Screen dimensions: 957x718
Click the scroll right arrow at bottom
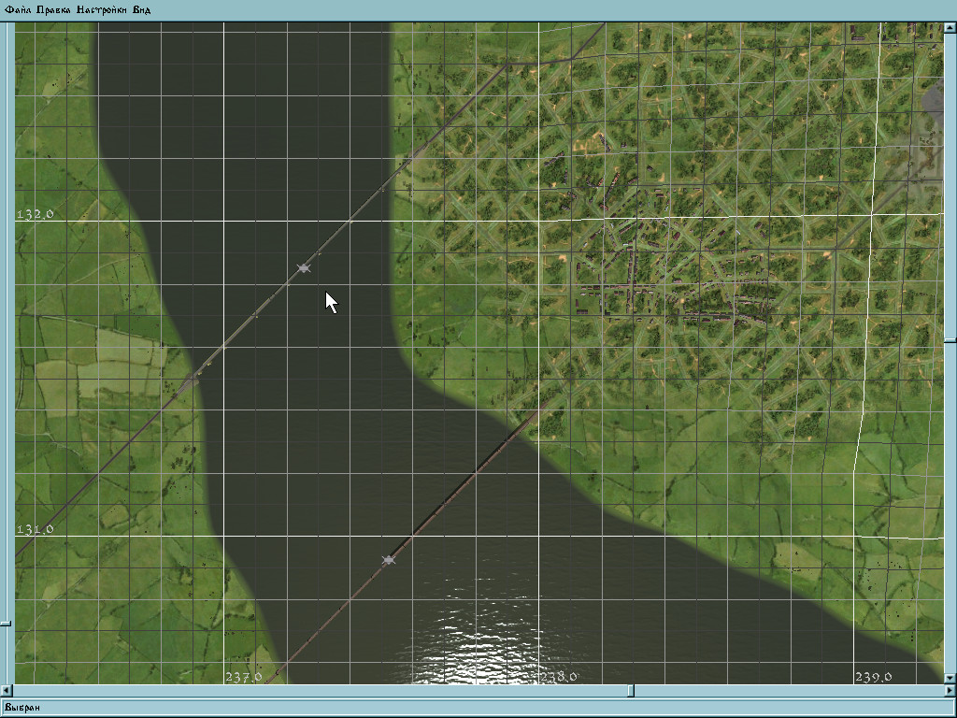point(950,691)
